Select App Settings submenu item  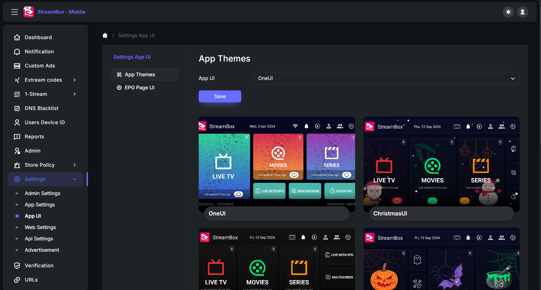[40, 205]
